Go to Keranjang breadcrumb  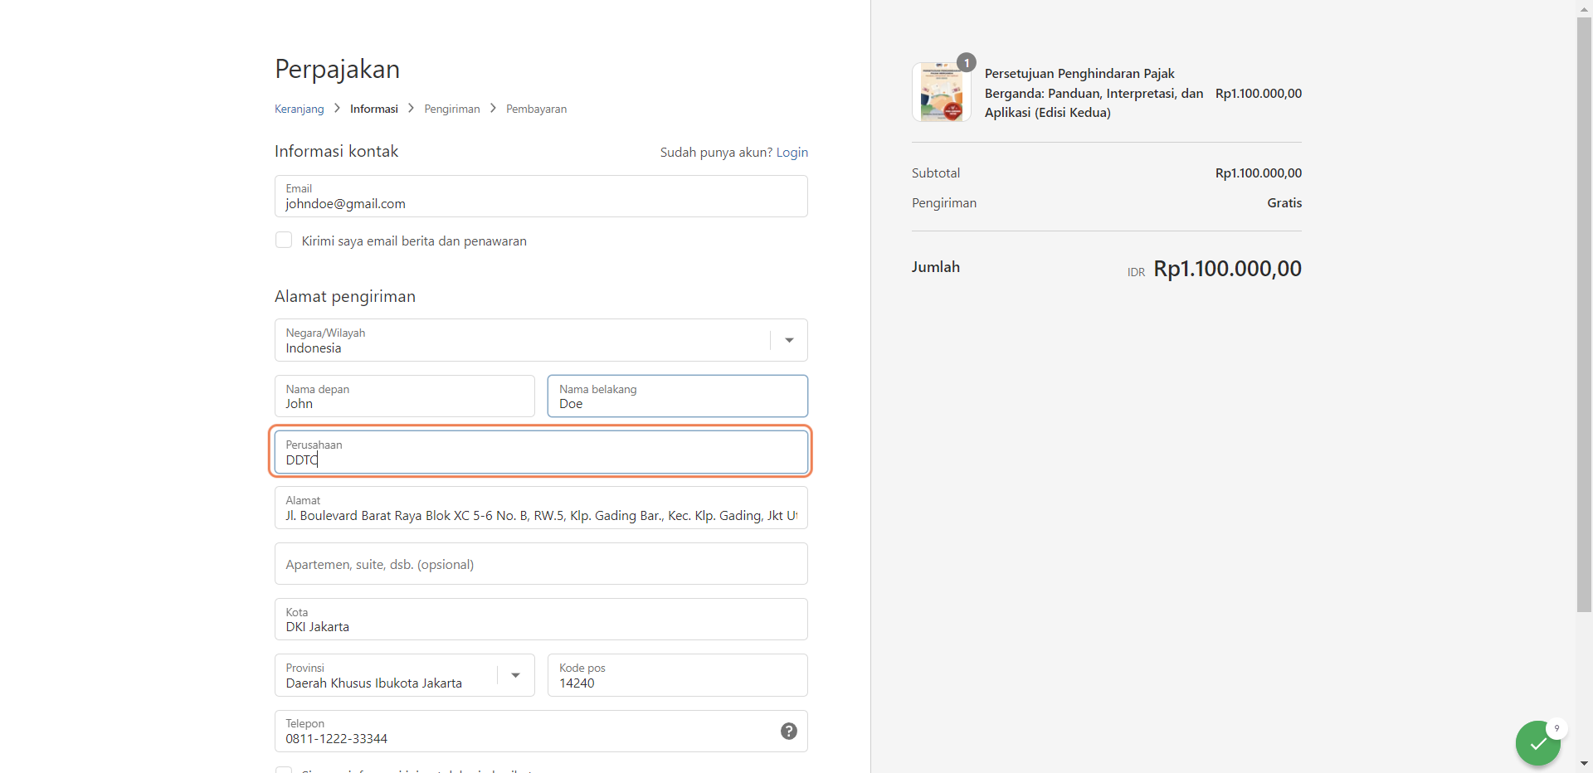(300, 109)
